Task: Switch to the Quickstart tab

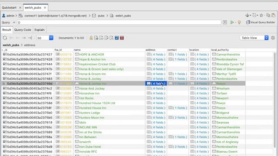Action: pos(9,8)
